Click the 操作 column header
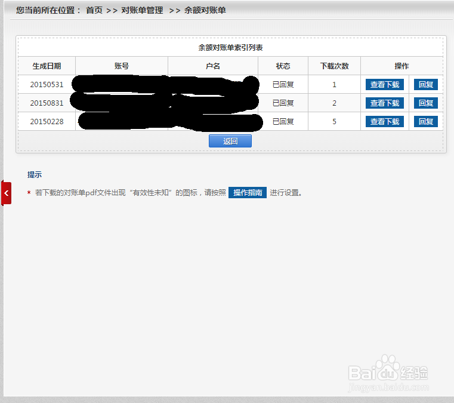 click(x=402, y=66)
